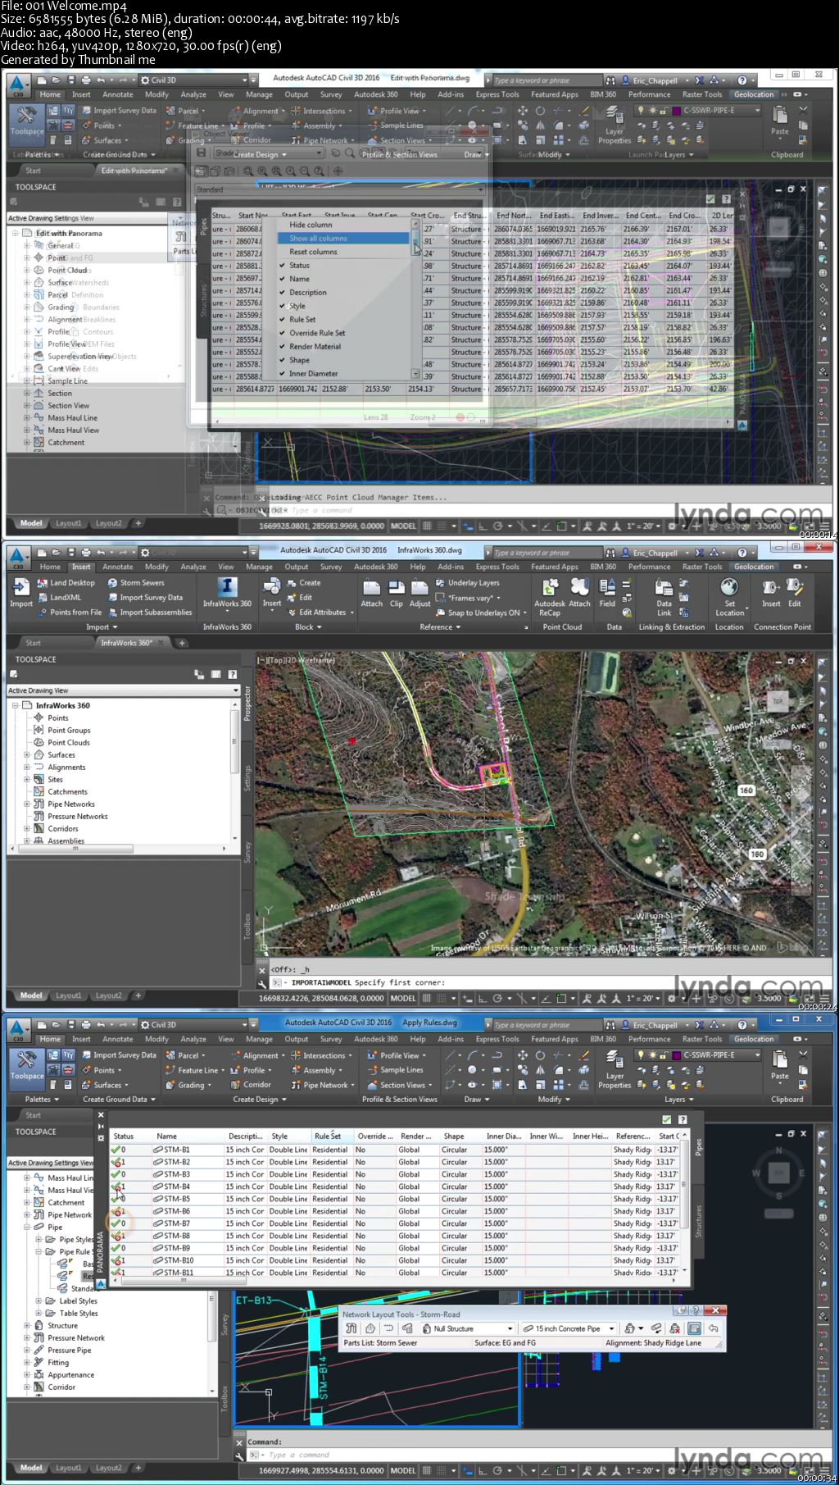The width and height of the screenshot is (839, 1485).
Task: Expand Surfaces node in InfraWorks 360.dwg tree
Action: [27, 755]
